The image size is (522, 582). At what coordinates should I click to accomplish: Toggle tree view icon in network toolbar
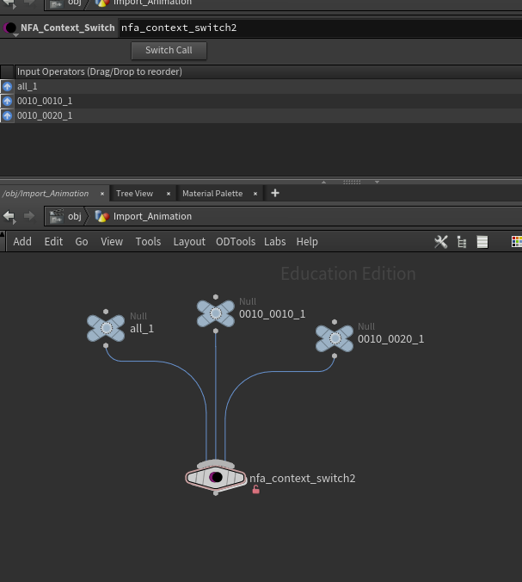point(462,242)
